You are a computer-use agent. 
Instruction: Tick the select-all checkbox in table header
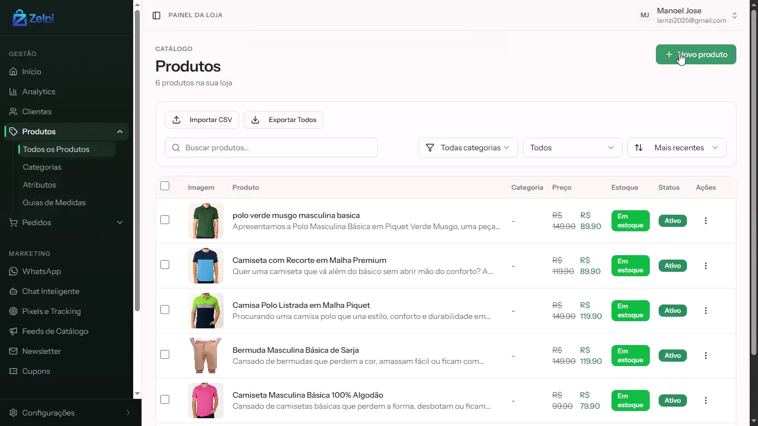165,186
